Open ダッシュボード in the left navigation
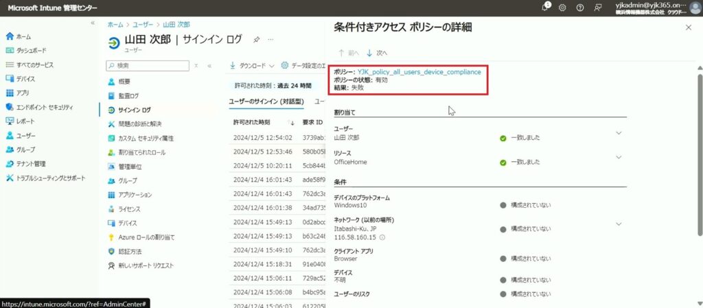The width and height of the screenshot is (703, 308). point(26,51)
